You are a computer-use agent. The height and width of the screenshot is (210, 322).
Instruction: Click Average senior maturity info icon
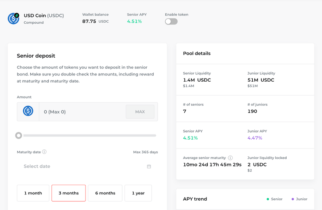point(230,157)
